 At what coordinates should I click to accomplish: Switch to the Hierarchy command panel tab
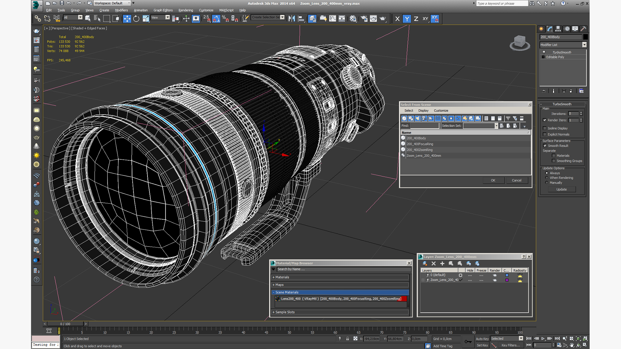click(x=558, y=29)
